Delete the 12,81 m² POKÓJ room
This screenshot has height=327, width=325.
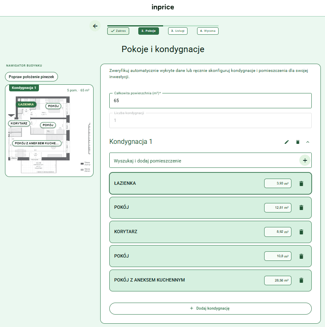coord(301,208)
